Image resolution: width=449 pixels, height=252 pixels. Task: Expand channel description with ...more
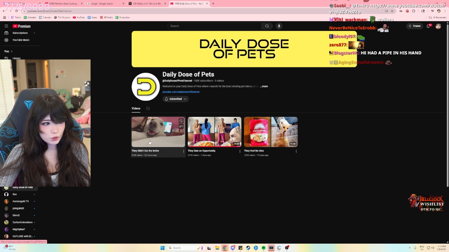coord(264,86)
